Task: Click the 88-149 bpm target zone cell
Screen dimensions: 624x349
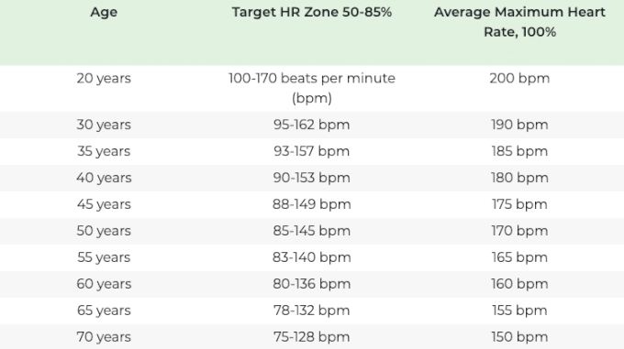Action: pyautogui.click(x=312, y=204)
